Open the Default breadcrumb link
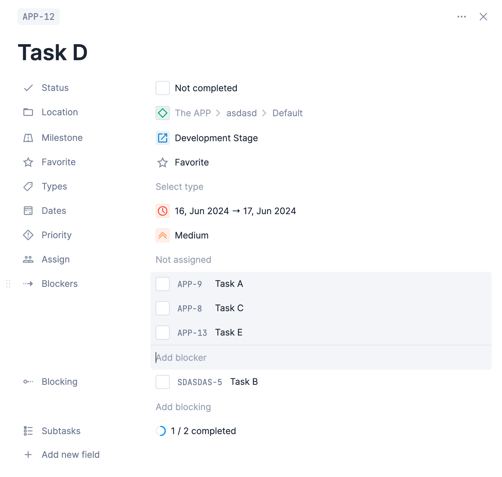This screenshot has height=477, width=502. [x=287, y=113]
